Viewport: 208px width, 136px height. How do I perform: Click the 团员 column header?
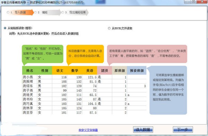tap(105, 70)
